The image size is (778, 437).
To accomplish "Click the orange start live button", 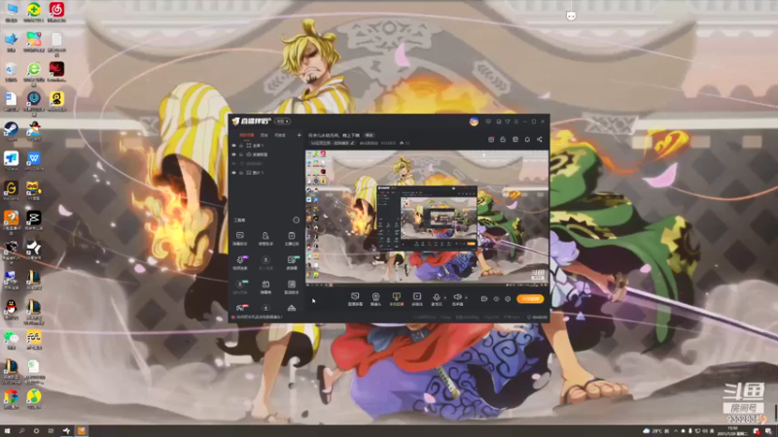I will 530,299.
